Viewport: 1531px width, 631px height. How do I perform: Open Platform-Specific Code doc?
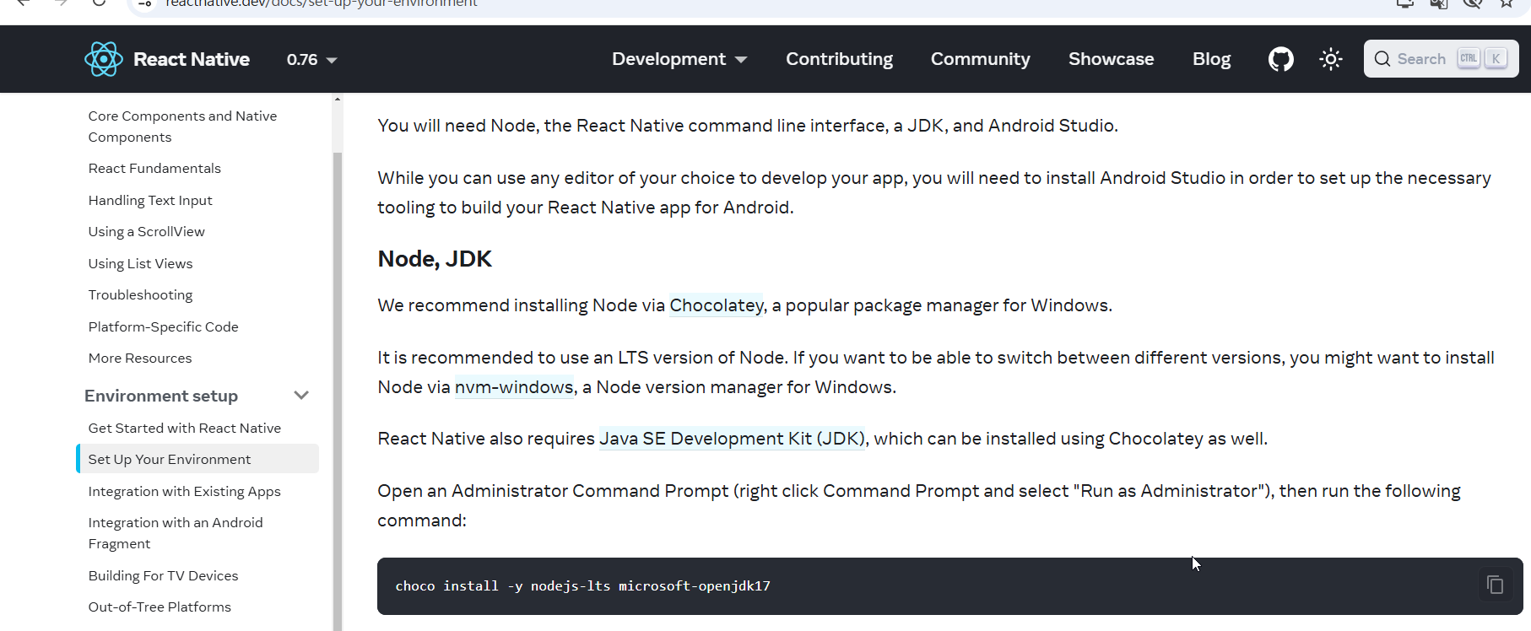click(163, 326)
